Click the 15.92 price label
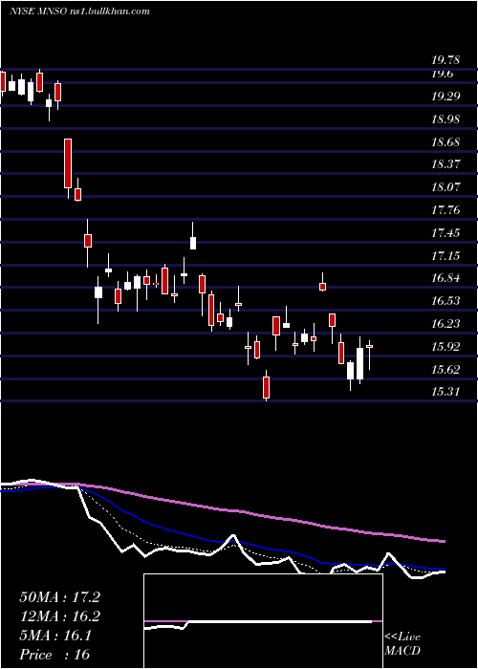This screenshot has height=669, width=478. click(445, 347)
